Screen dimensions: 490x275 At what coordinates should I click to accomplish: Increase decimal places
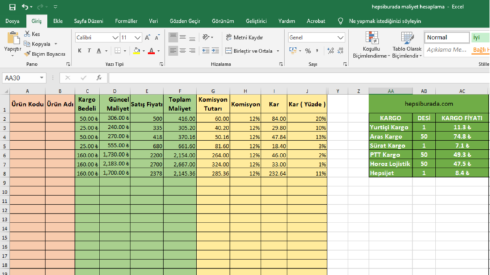tap(331, 51)
